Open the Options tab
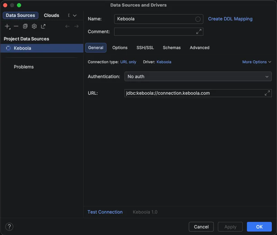The image size is (277, 235). (x=120, y=48)
